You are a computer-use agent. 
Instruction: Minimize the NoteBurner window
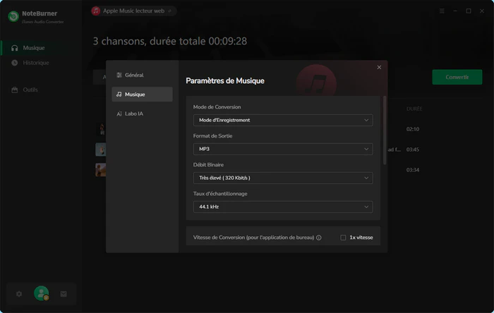click(x=455, y=11)
